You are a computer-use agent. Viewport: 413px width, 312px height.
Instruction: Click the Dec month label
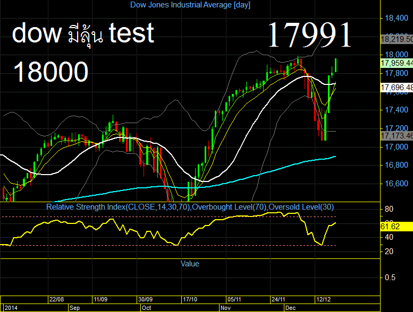(x=291, y=308)
